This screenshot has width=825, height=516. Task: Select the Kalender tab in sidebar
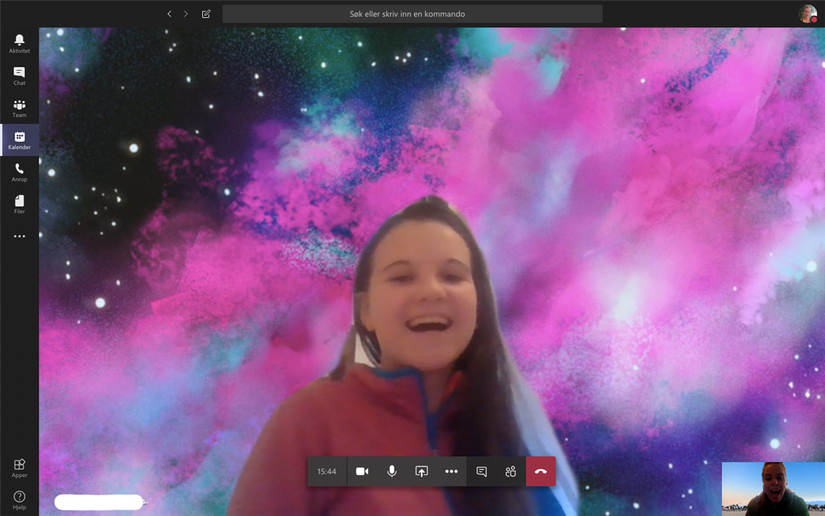pos(19,140)
